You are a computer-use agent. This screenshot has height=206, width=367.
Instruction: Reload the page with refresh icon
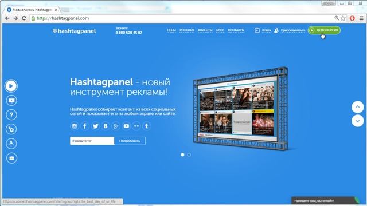24,18
